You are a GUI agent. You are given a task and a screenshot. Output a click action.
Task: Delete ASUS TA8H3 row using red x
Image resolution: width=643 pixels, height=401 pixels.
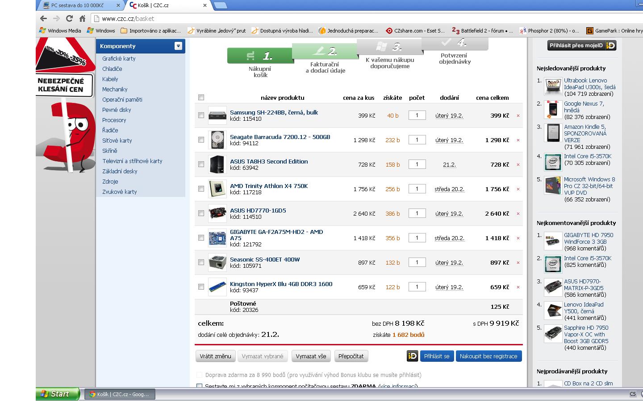pos(518,165)
